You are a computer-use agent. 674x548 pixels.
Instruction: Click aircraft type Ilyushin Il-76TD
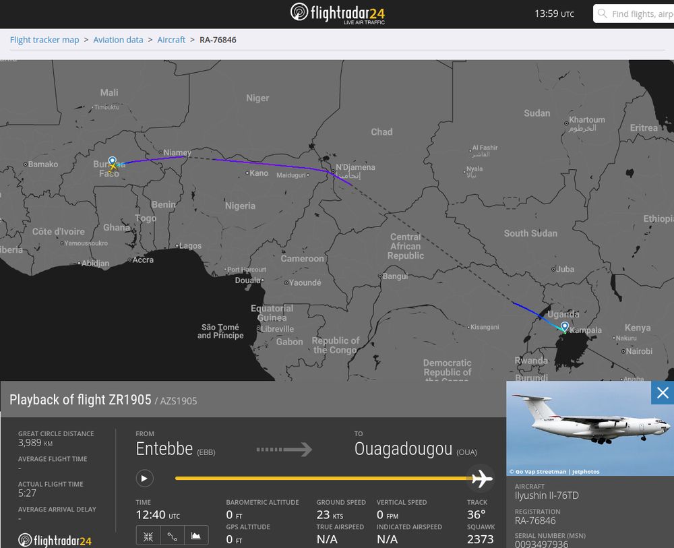[547, 495]
